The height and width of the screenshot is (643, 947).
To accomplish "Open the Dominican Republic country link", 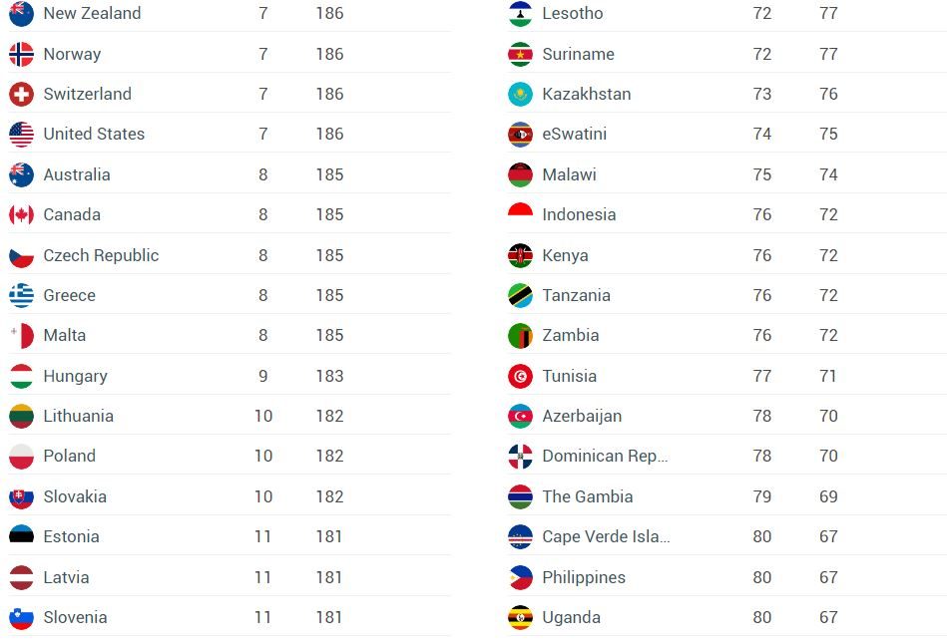I will pyautogui.click(x=605, y=457).
